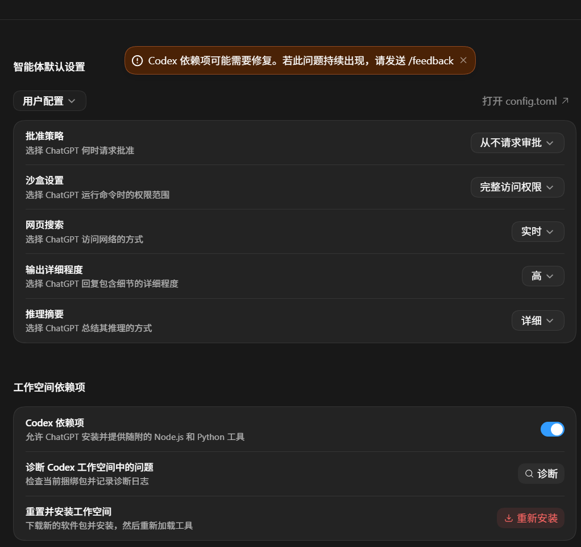Toggle the Codex 依赖项 switch off
581x547 pixels.
[x=552, y=429]
